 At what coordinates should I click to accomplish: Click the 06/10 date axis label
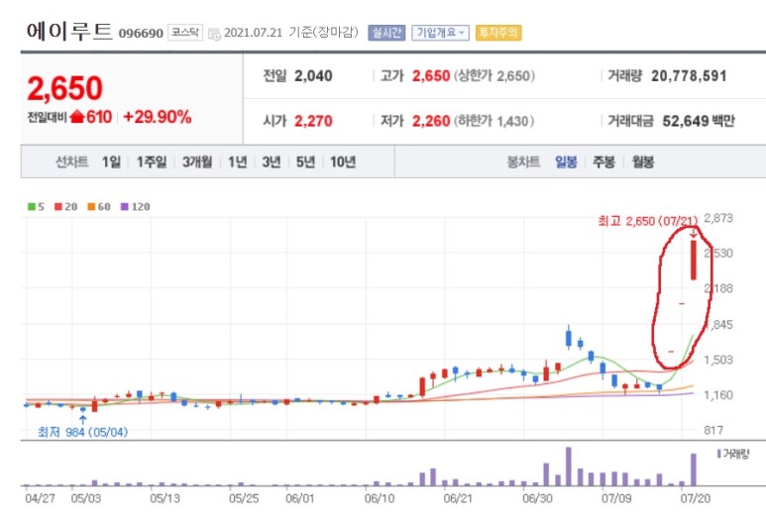click(x=380, y=498)
